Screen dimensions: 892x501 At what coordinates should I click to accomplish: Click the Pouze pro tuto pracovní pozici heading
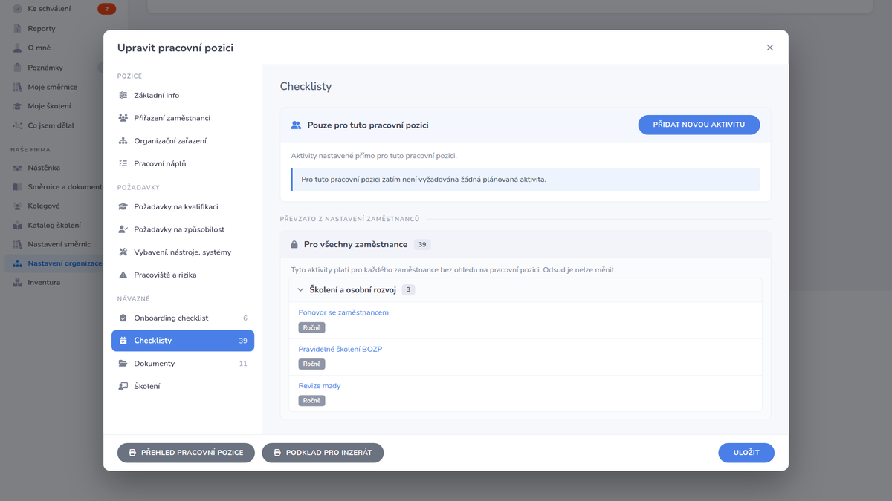pyautogui.click(x=368, y=125)
